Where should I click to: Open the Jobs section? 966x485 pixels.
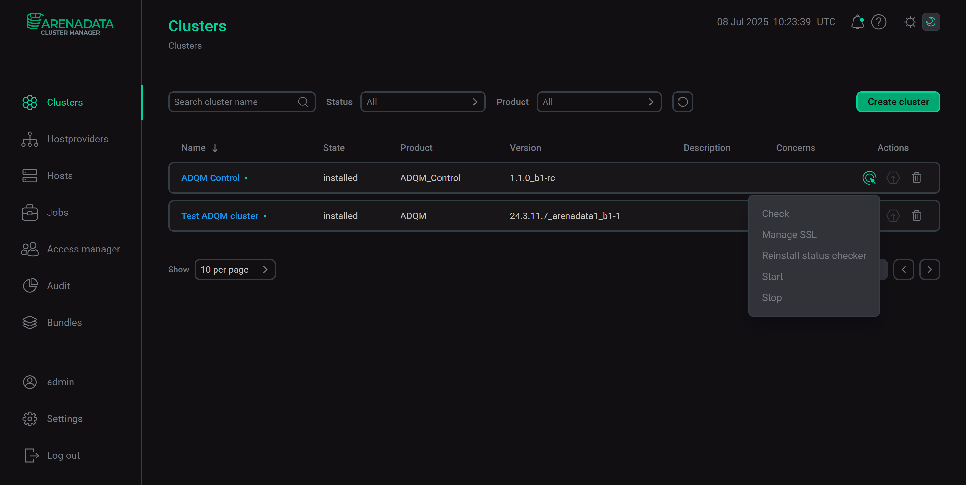point(57,212)
